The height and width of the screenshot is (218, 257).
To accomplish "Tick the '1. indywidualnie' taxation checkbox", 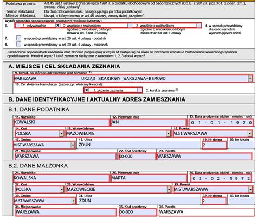I will (x=18, y=26).
